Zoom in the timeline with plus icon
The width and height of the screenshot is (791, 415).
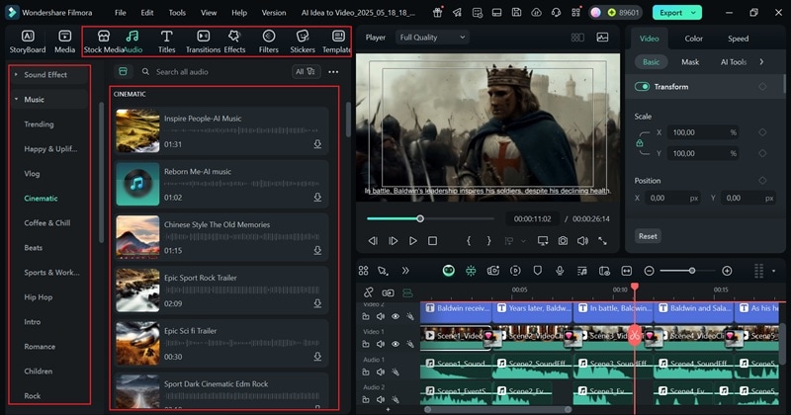[x=727, y=271]
